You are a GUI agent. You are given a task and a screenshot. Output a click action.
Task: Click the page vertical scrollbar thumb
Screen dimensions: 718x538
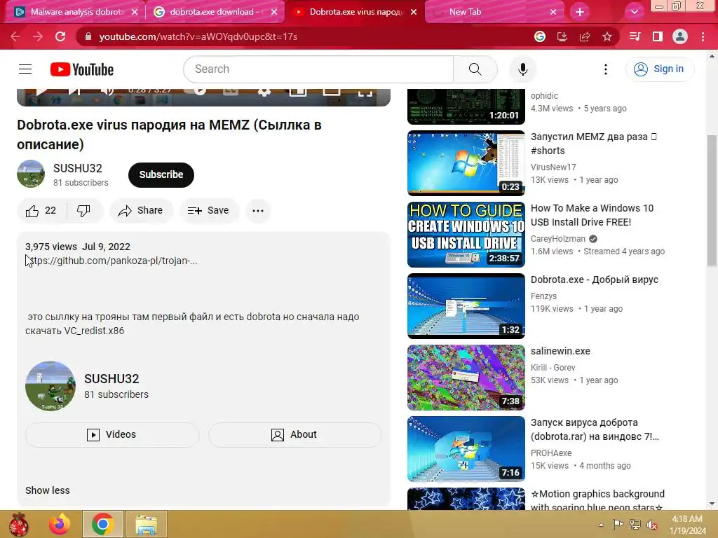click(712, 200)
